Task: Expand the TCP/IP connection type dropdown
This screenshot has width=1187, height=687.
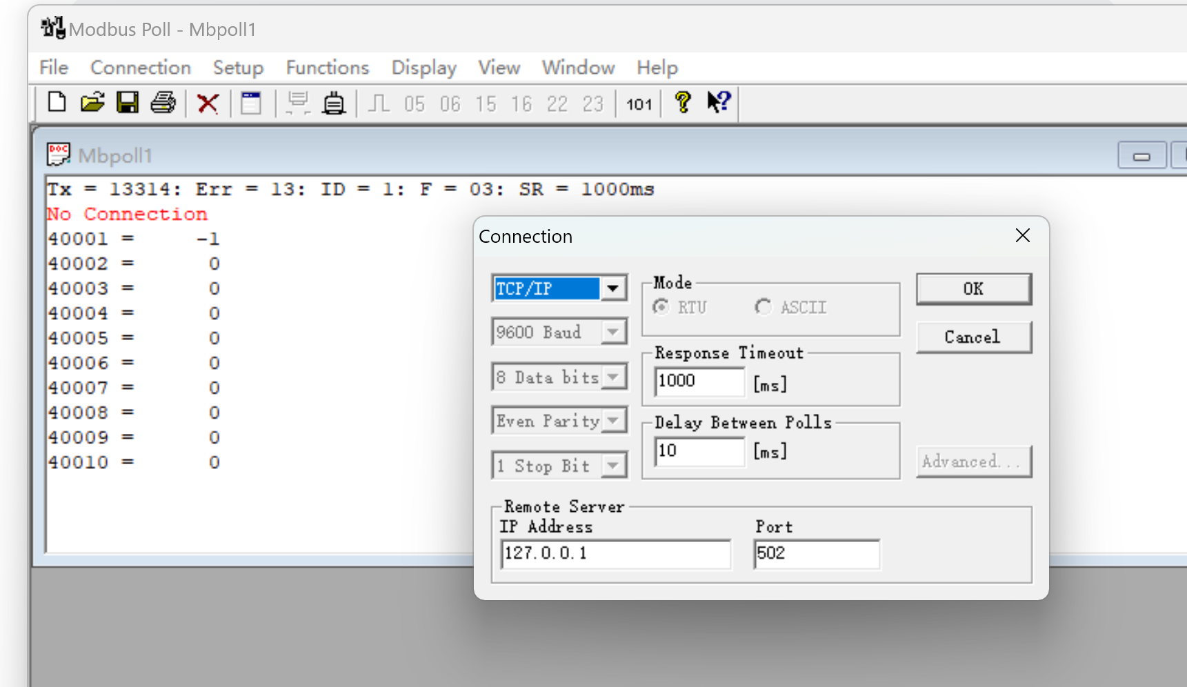Action: click(612, 288)
